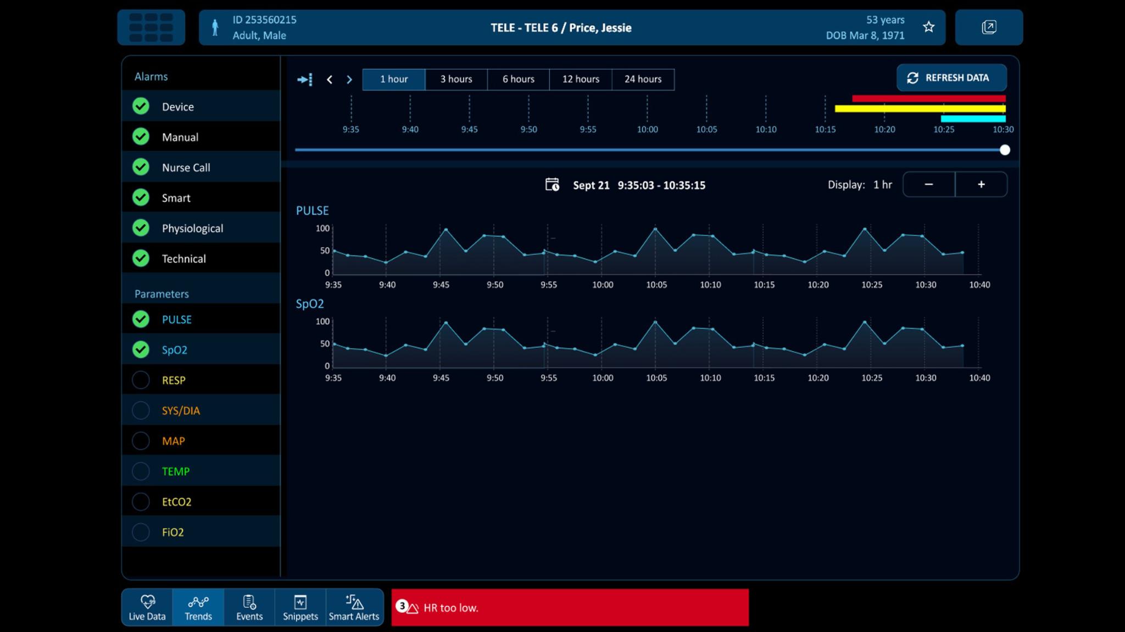The width and height of the screenshot is (1125, 632).
Task: Open the grid menu icon top-left
Action: point(151,27)
